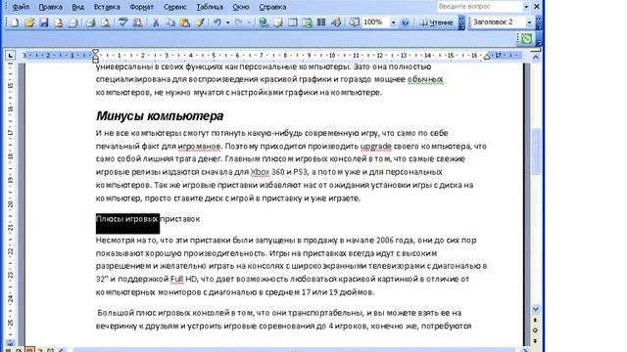
Task: Click the E-mail envelope toolbar icon
Action: (x=73, y=22)
